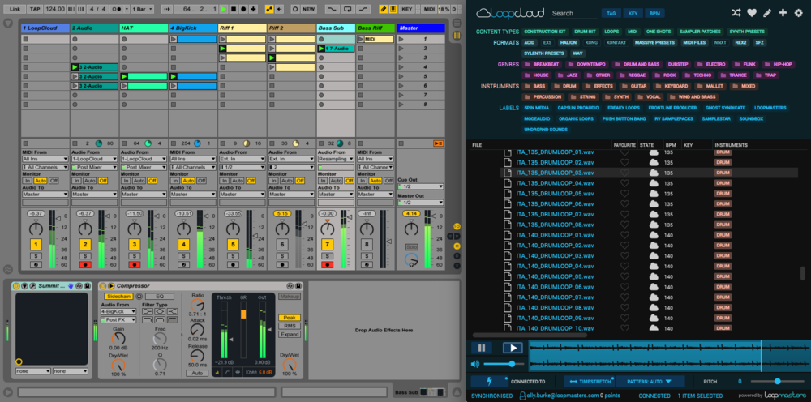Viewport: 811px width, 402px height.
Task: Select the KEY filter tab in Loopcloud
Action: [633, 14]
